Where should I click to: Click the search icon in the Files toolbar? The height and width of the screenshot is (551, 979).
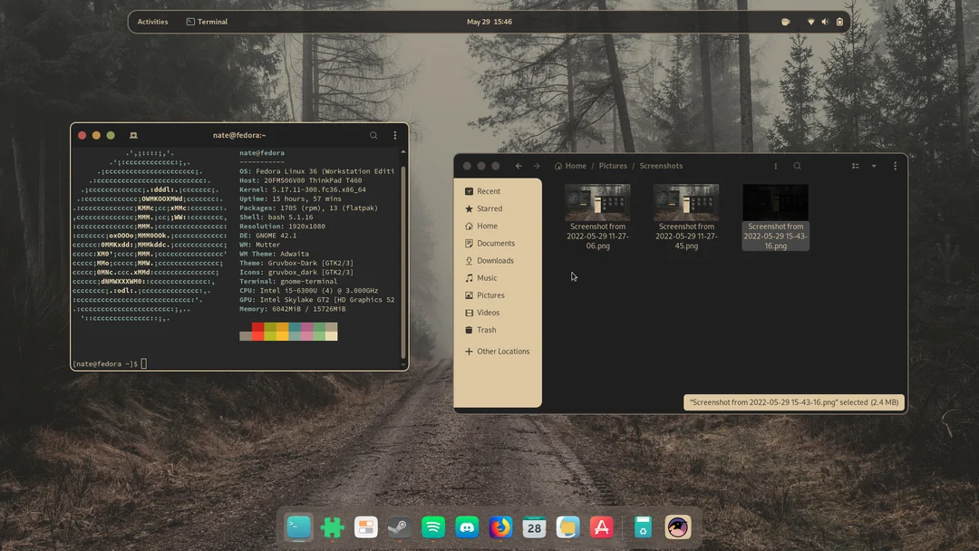coord(797,166)
